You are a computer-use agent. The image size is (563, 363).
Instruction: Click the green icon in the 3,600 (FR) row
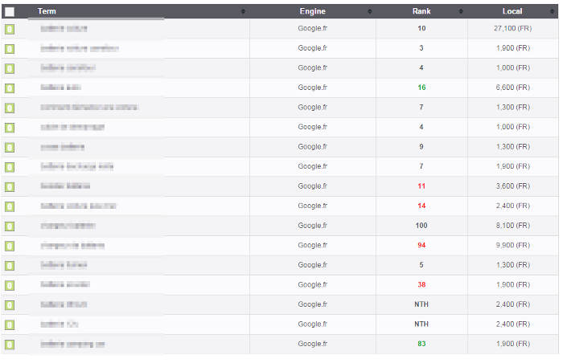click(10, 186)
